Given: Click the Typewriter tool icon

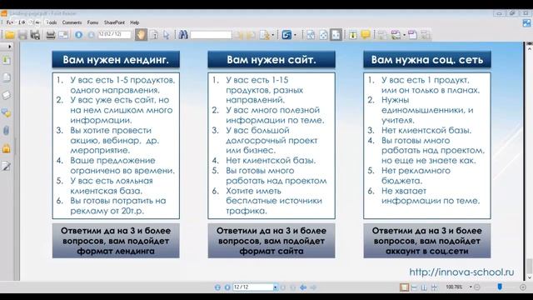Looking at the screenshot, I should [x=353, y=35].
